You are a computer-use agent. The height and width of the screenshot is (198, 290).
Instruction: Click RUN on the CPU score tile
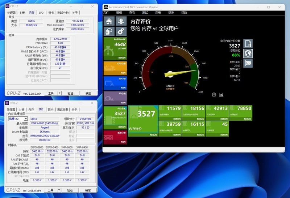[123, 73]
